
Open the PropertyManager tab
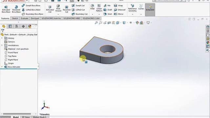pos(10,26)
